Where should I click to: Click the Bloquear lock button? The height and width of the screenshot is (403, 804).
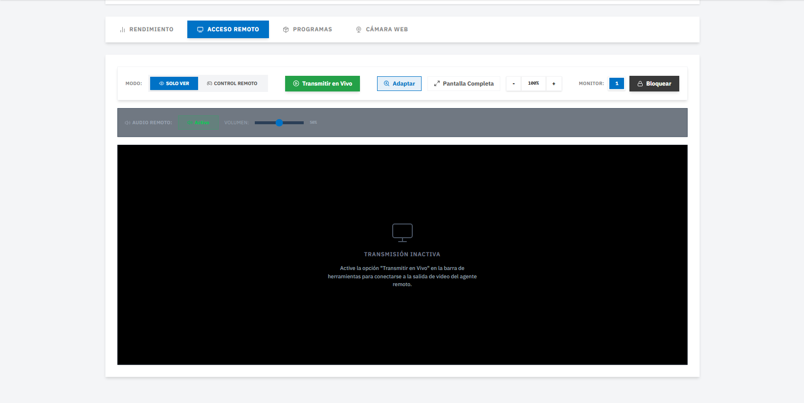point(654,84)
